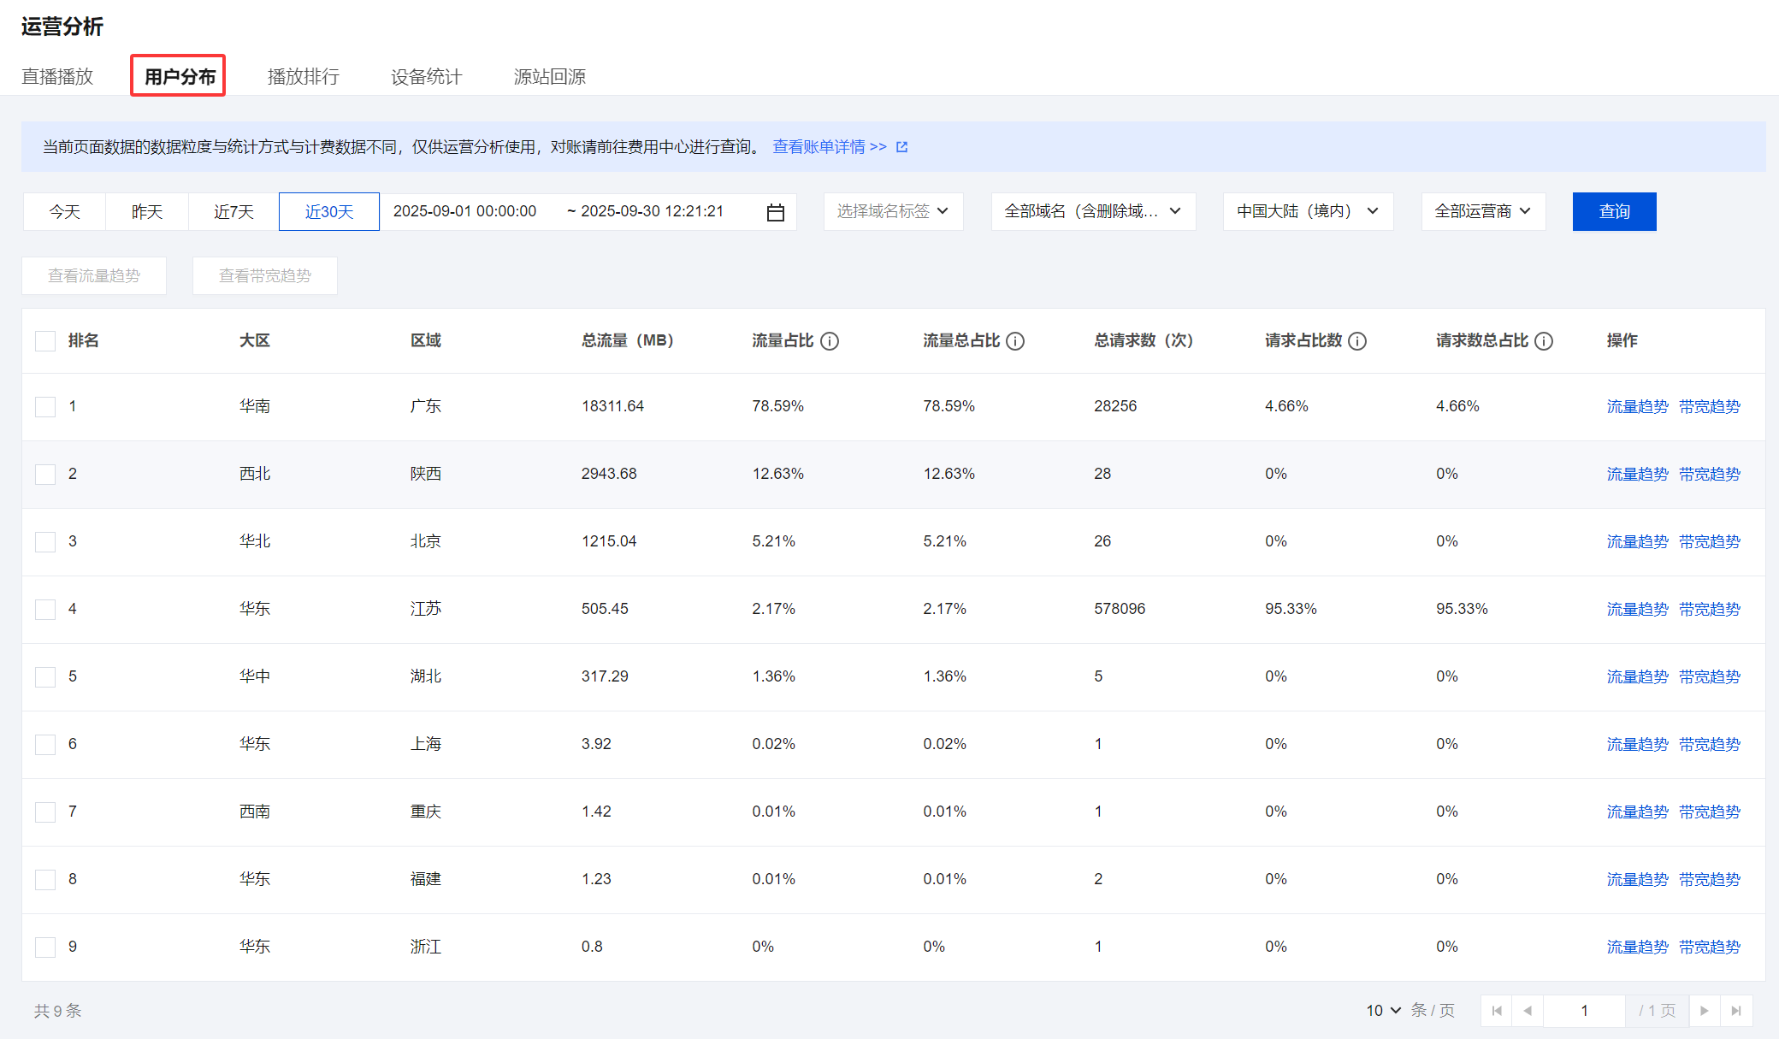
Task: Click info icon beside 流量占比 header
Action: tap(829, 341)
